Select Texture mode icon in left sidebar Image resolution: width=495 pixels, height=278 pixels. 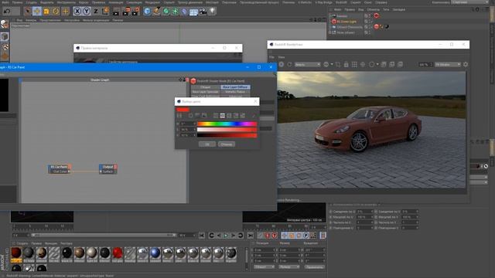tap(5, 46)
